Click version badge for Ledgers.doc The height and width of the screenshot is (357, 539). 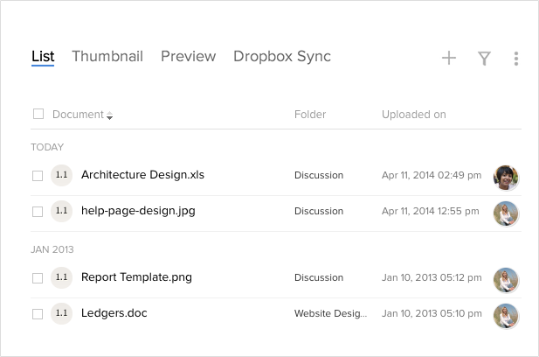pyautogui.click(x=61, y=313)
